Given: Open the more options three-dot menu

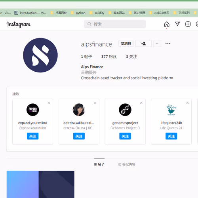Looking at the screenshot, I should tap(168, 44).
